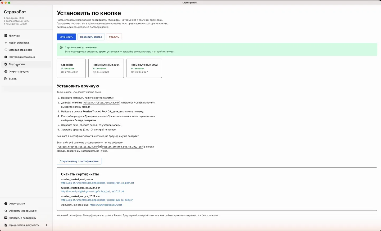Select the Корневой certificate card
The image size is (381, 231).
click(x=71, y=68)
